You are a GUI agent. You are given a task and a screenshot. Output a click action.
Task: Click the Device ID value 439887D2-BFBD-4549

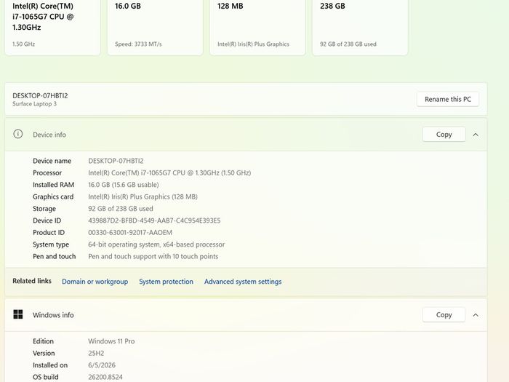[x=154, y=220]
